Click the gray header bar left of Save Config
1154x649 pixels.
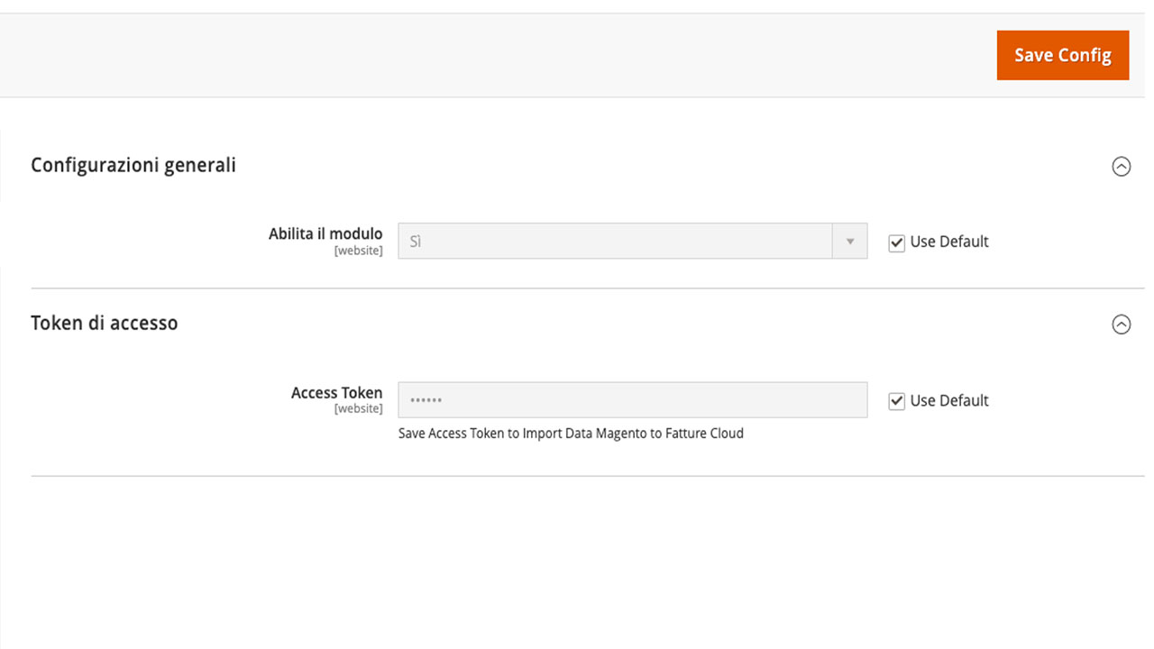point(496,55)
